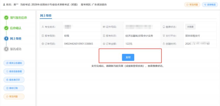The width and height of the screenshot is (220, 106).
Task: Click the 当前考试 exam title text
Action: coord(49,5)
